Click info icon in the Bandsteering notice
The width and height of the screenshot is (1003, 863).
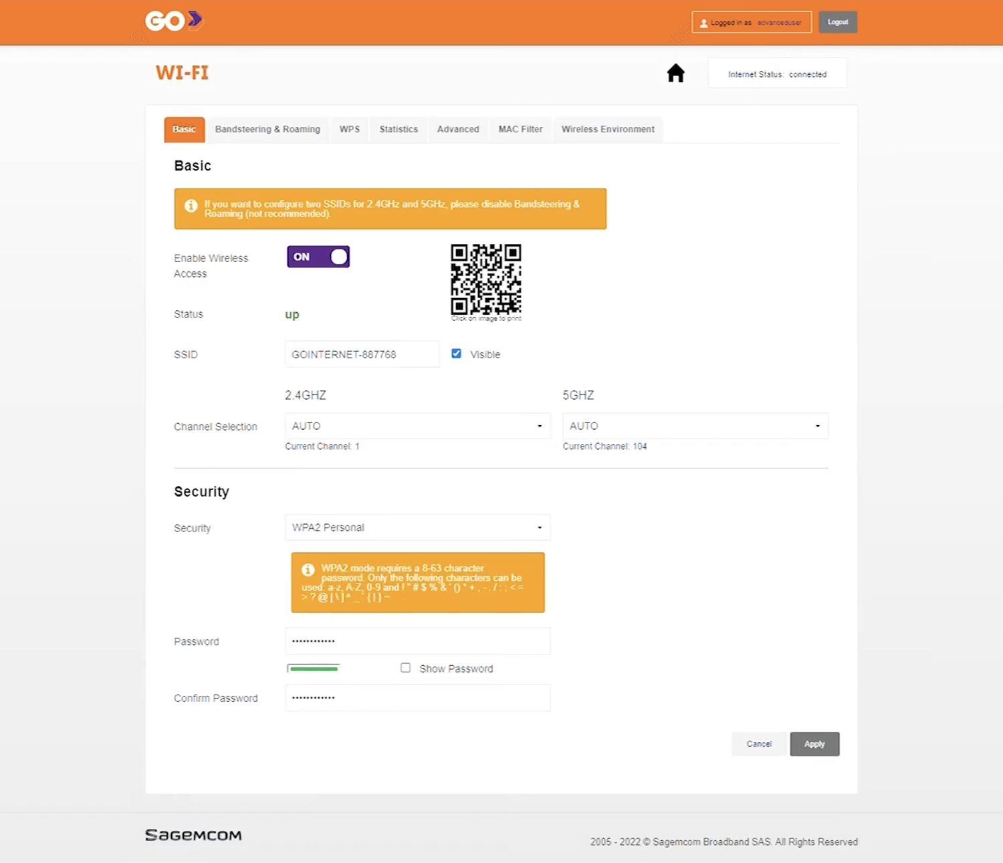[x=191, y=206]
